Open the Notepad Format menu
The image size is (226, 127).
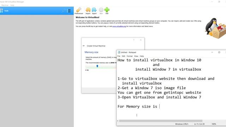(130, 56)
